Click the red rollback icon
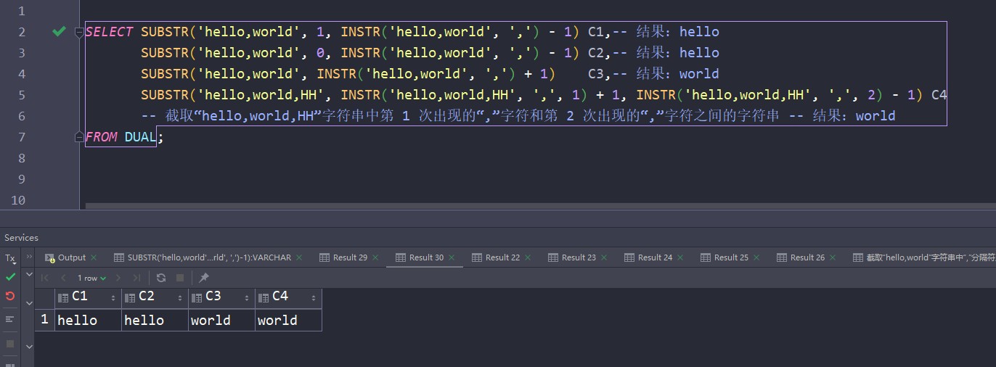This screenshot has height=367, width=996. pos(10,296)
